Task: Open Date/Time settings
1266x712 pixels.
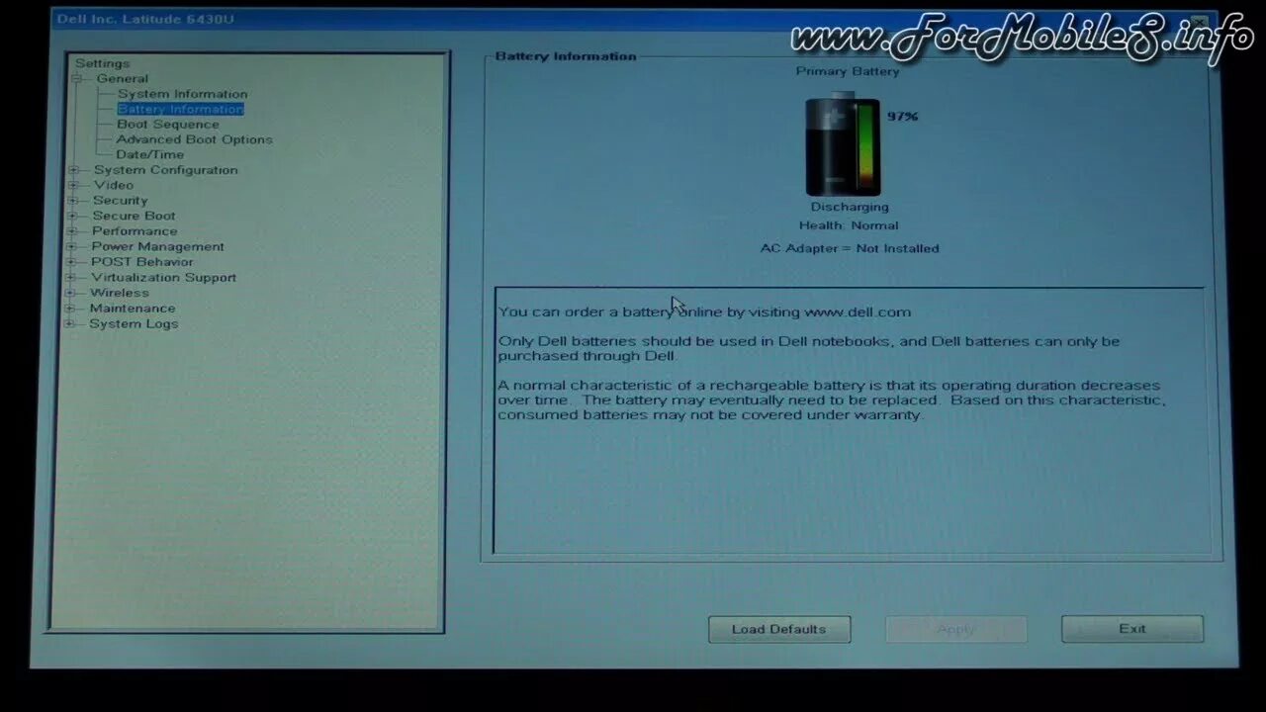Action: [150, 154]
